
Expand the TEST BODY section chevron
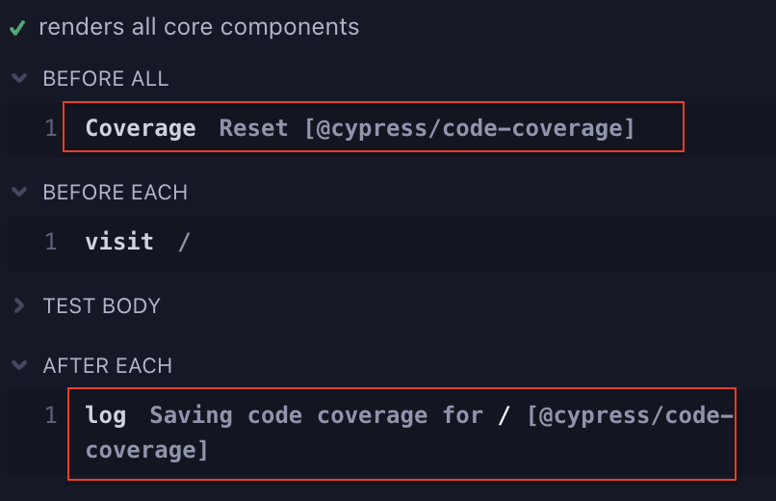tap(18, 306)
